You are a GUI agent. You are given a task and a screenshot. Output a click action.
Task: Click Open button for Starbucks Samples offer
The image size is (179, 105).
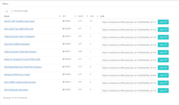163,90
